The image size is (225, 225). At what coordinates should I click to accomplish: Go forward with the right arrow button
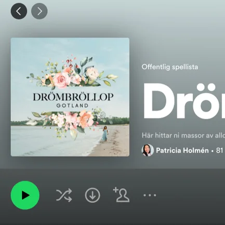pos(39,11)
